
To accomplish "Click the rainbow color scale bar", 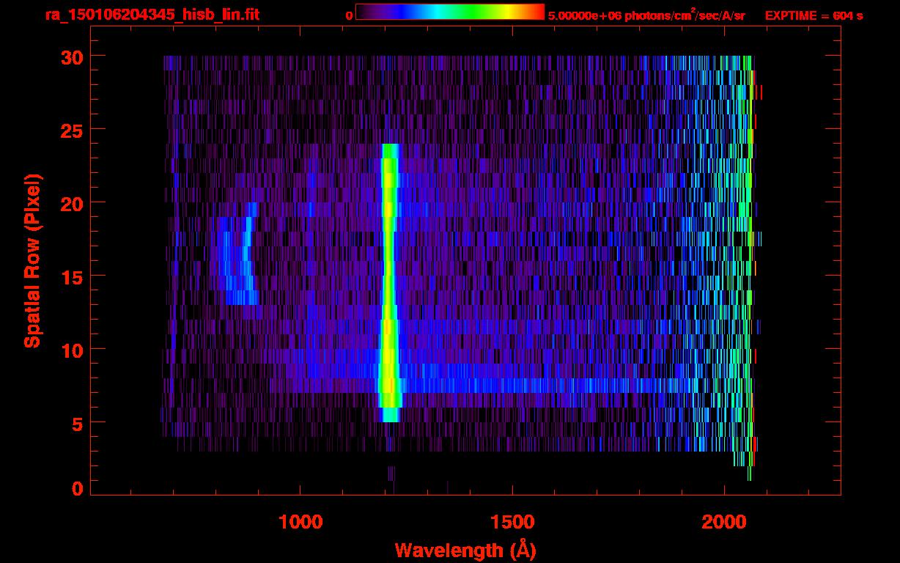I will [450, 12].
